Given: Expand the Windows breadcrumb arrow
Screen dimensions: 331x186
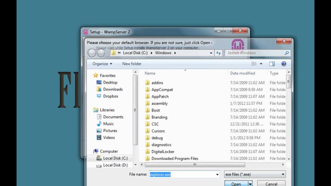Looking at the screenshot, I should click(x=175, y=53).
